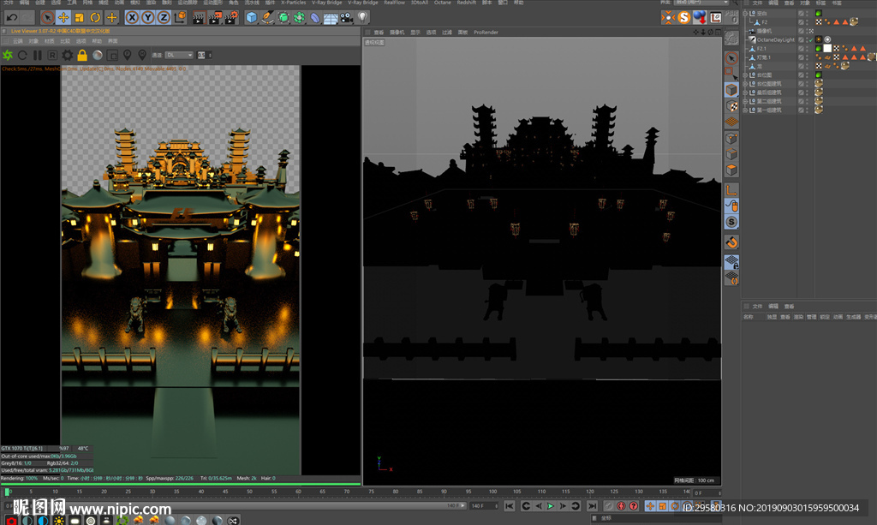Click the orange S snap icon
Viewport: 877px width, 525px height.
683,17
